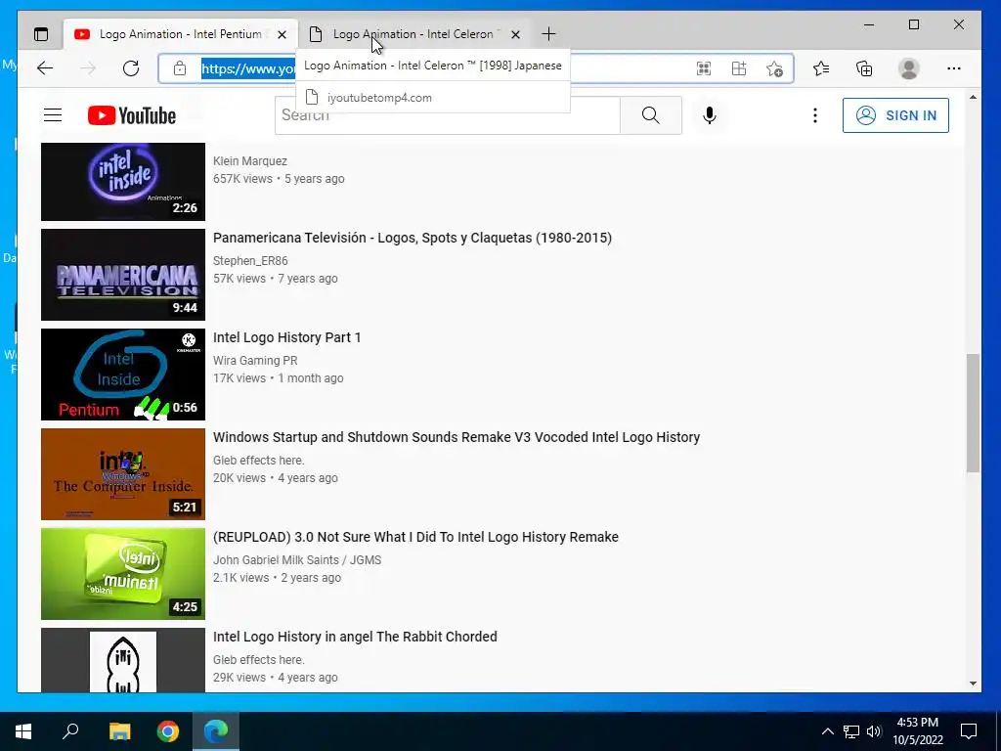Screen dimensions: 1001x751
Task: Play the green Itanium 4:25 thumbnail
Action: 123,573
